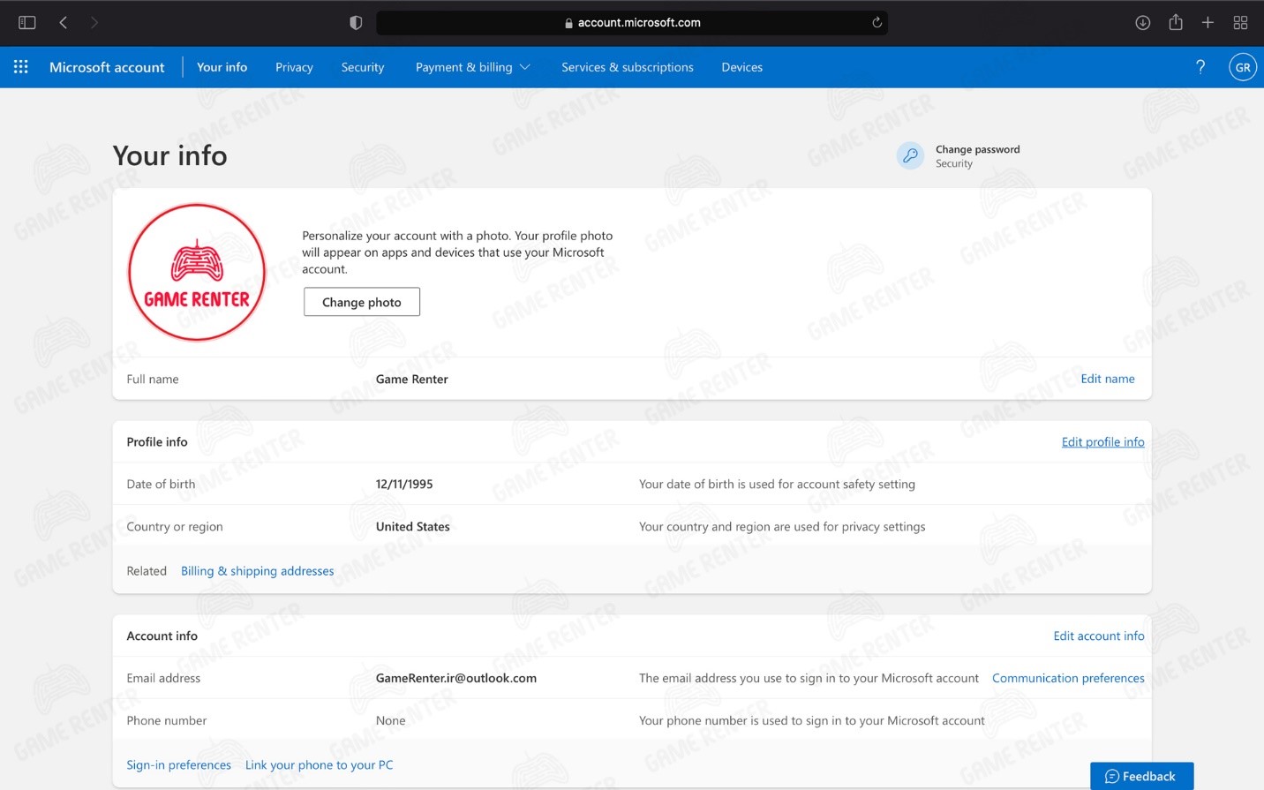This screenshot has height=790, width=1264.
Task: Click the Profile info section heading
Action: [x=157, y=441]
